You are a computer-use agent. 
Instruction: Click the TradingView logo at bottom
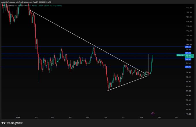tap(12, 123)
